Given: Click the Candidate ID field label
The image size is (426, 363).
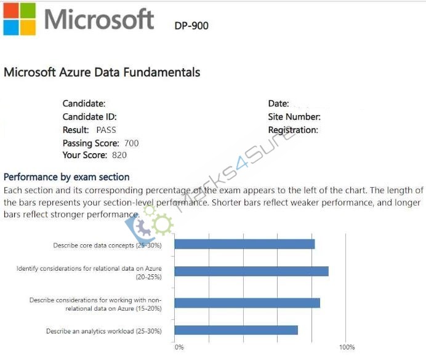Looking at the screenshot, I should coord(90,117).
